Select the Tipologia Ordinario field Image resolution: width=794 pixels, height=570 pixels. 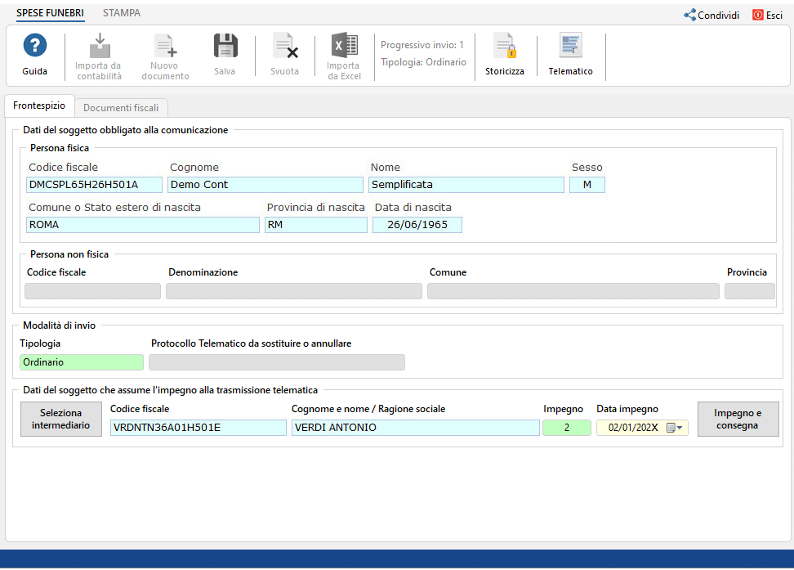pyautogui.click(x=82, y=362)
